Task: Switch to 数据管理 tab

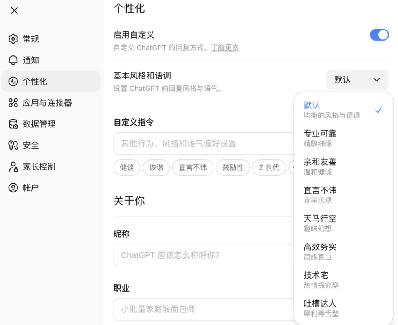Action: coord(51,124)
